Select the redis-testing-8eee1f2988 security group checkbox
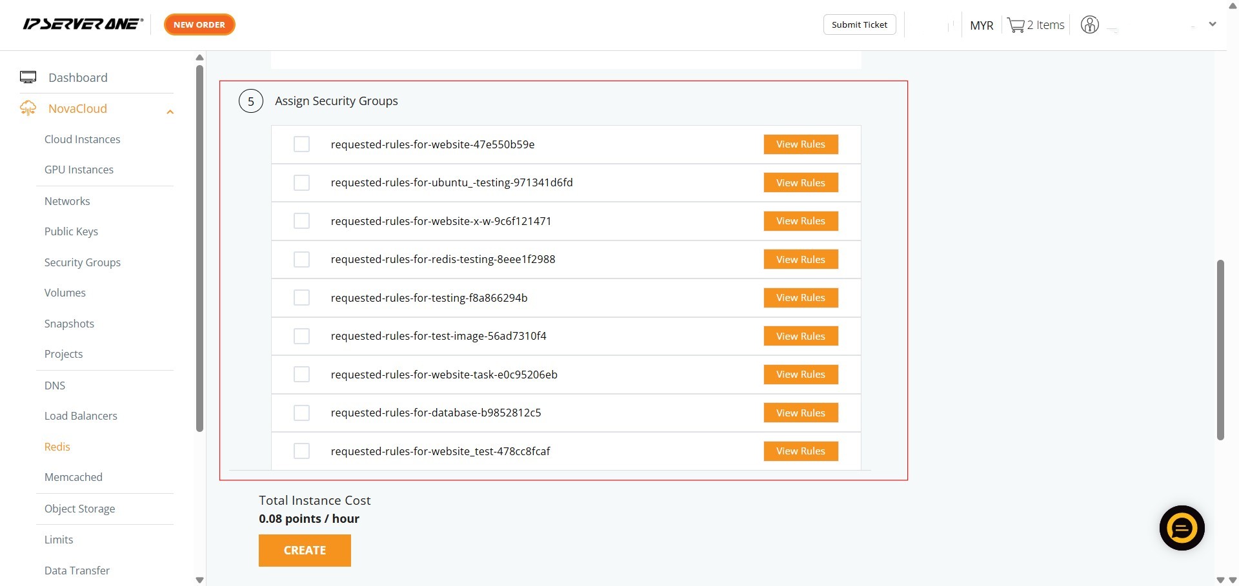This screenshot has height=586, width=1239. (301, 259)
